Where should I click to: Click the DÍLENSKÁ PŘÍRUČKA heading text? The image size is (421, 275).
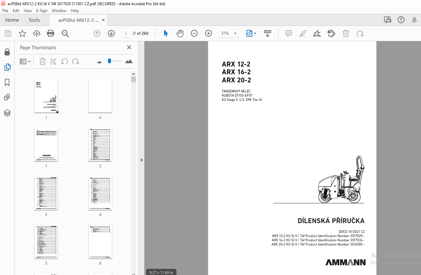[x=331, y=221]
